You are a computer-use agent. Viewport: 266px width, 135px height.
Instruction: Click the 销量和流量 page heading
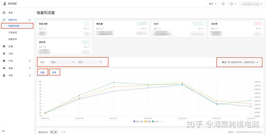click(46, 13)
